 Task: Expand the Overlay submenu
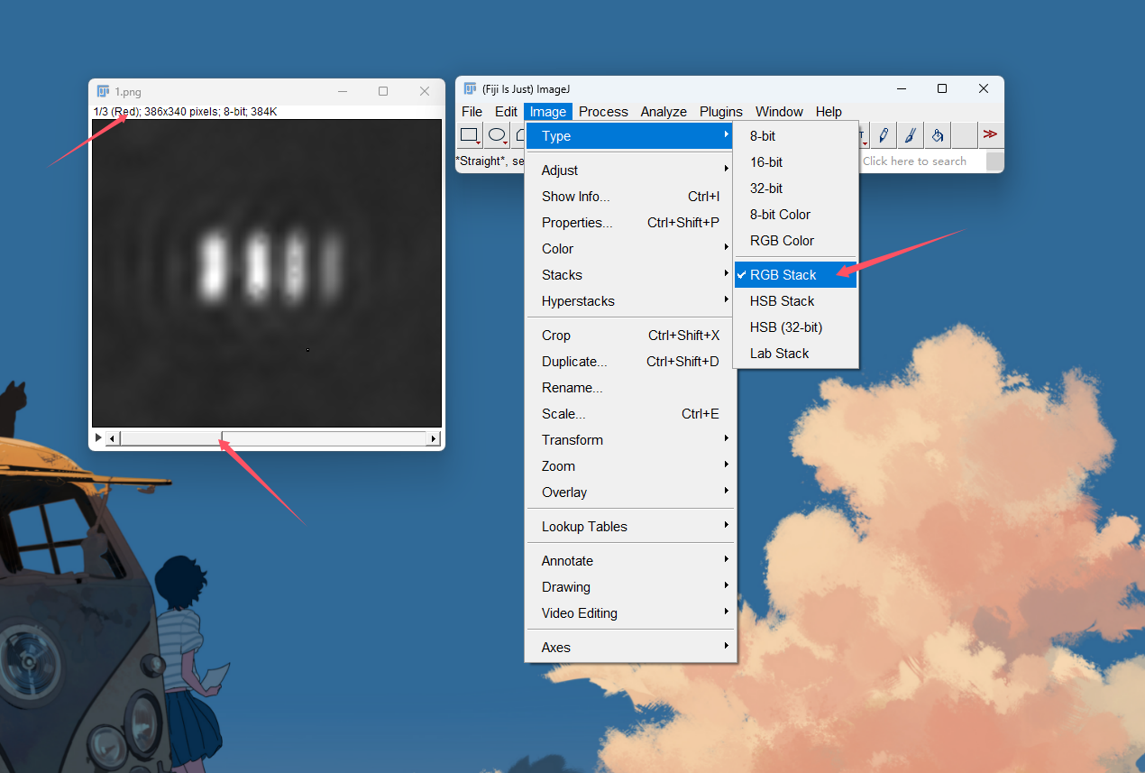coord(631,492)
